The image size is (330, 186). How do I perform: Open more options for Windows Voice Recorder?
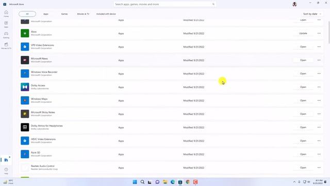point(319,73)
